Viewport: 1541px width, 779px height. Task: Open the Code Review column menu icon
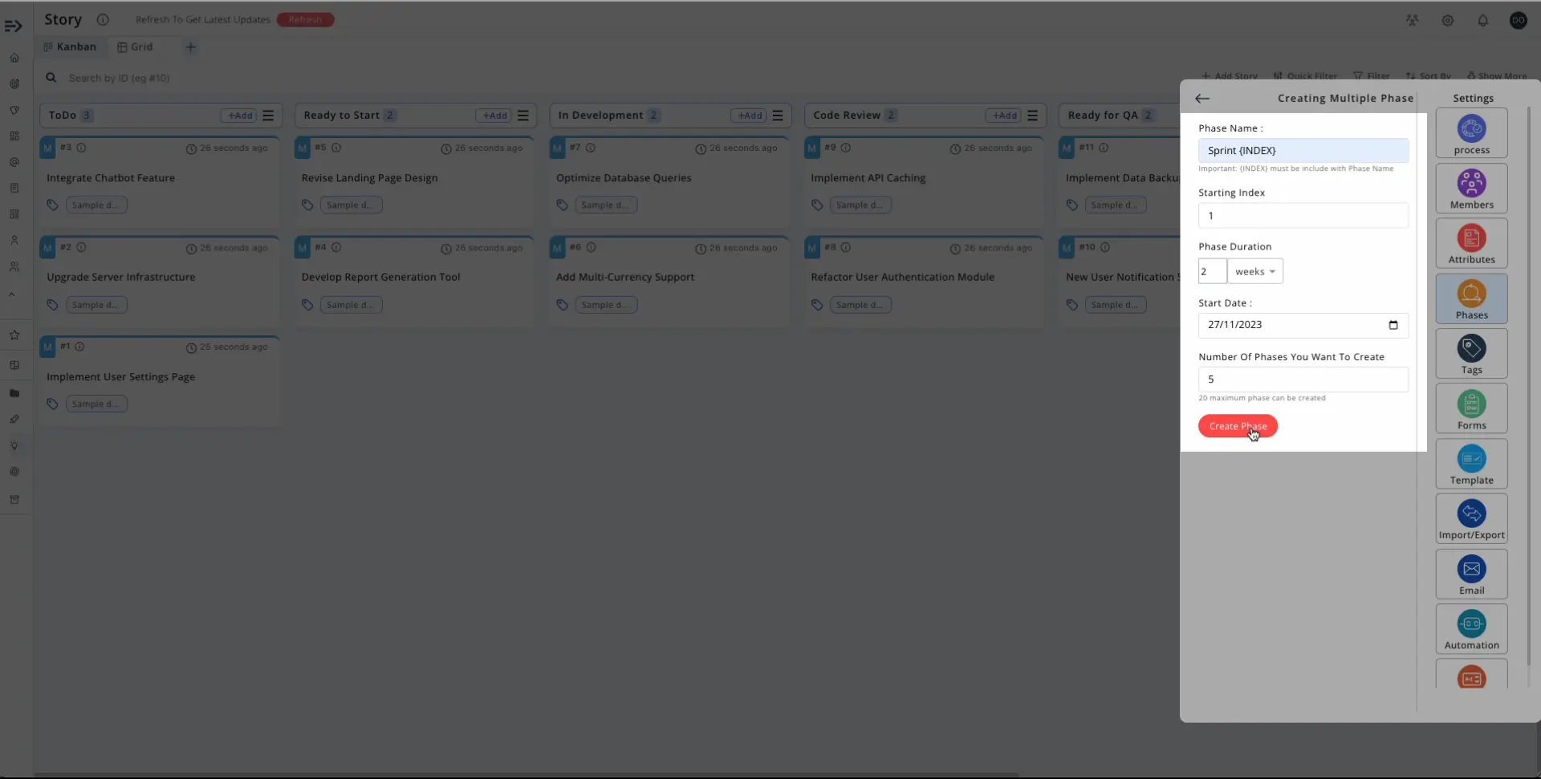pyautogui.click(x=1032, y=116)
